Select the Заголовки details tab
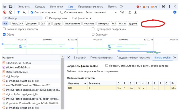 tap(80, 58)
